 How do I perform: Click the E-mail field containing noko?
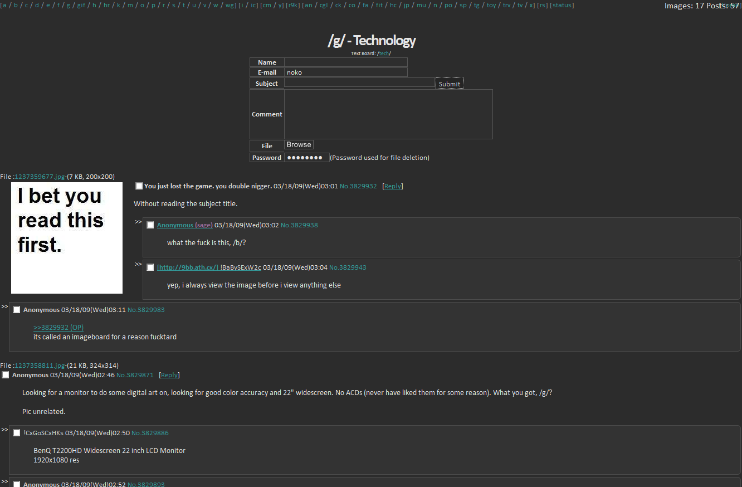(345, 72)
